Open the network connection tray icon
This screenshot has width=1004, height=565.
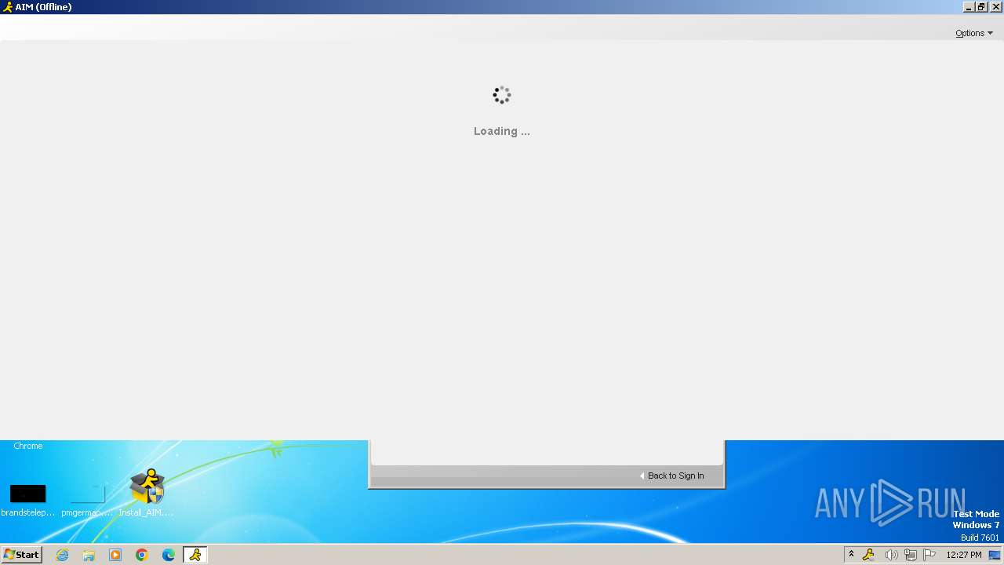[910, 555]
